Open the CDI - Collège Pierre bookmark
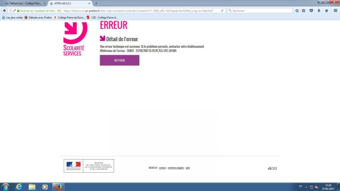 102,18
